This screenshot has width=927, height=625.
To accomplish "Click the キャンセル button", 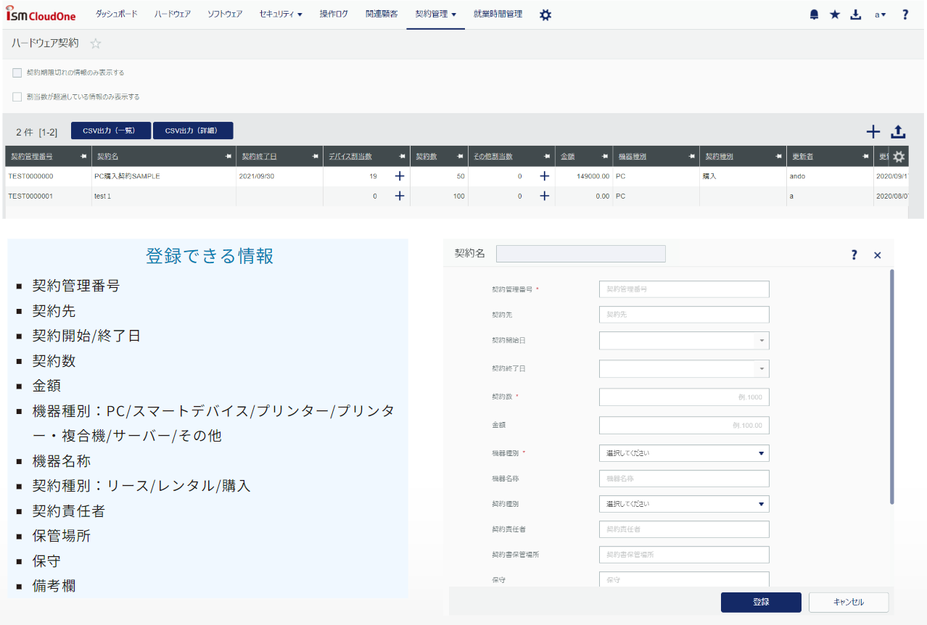I will 849,603.
